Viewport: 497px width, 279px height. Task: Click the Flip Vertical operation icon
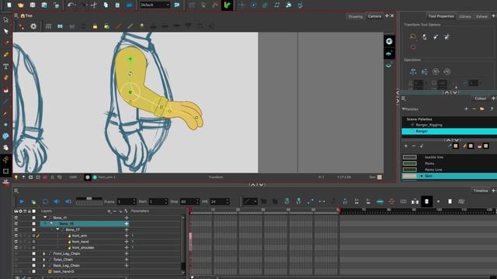click(x=425, y=71)
